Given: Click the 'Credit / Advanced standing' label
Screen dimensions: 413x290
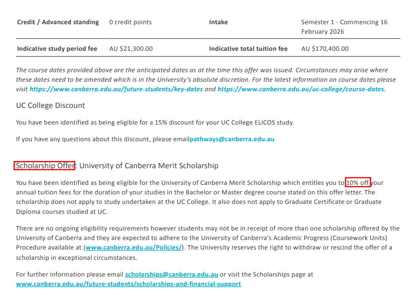Looking at the screenshot, I should click(x=58, y=22).
